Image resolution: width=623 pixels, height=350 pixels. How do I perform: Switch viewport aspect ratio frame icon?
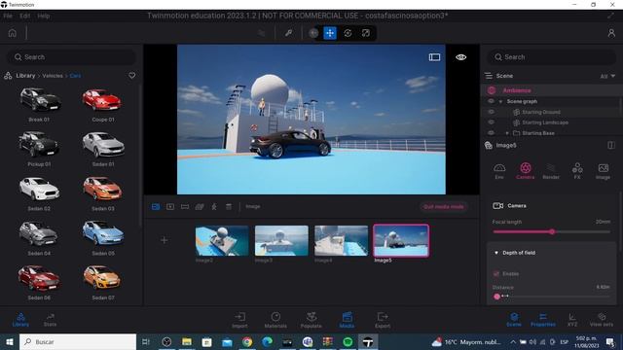click(434, 57)
